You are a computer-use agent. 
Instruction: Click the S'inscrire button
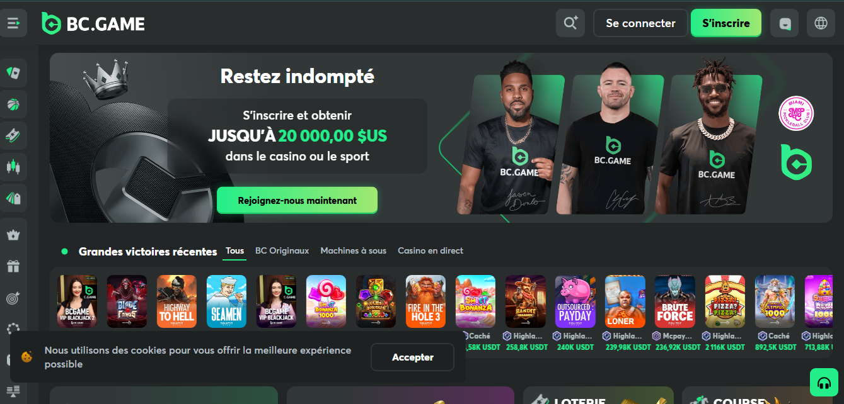pyautogui.click(x=726, y=23)
